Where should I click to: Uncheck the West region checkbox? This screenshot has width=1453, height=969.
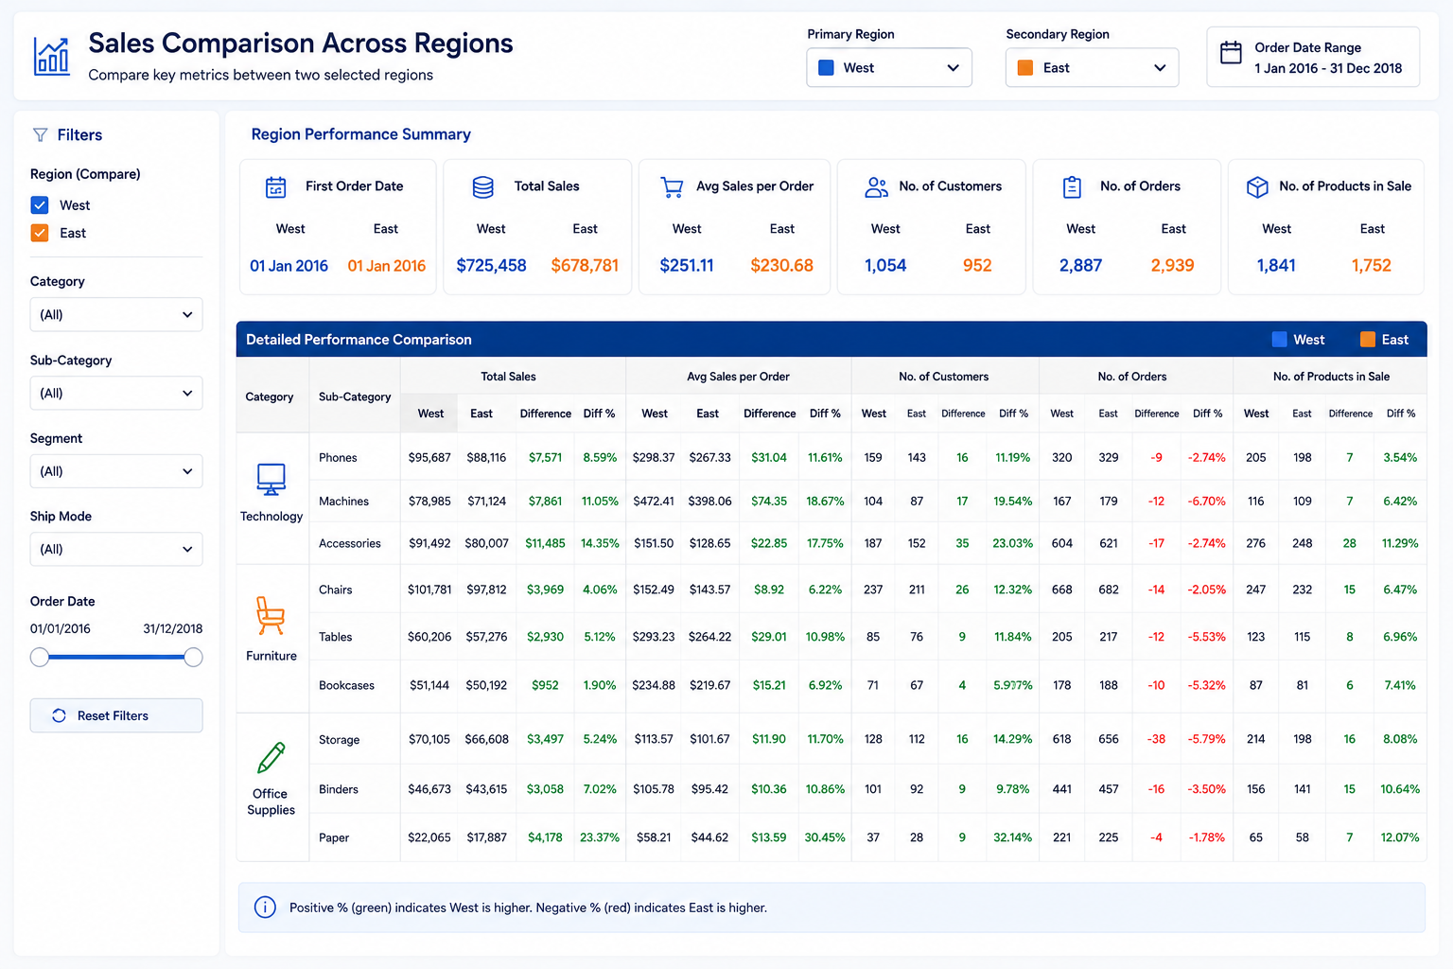tap(40, 205)
